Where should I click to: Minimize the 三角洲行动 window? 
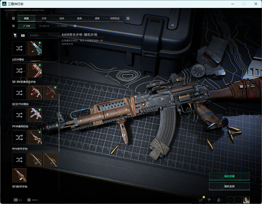pos(233,4)
